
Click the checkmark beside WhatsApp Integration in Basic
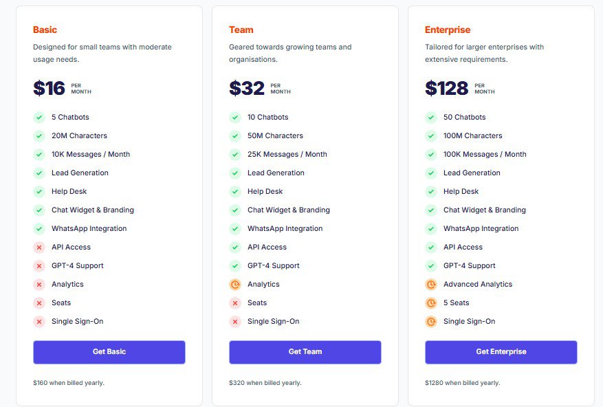pos(39,228)
